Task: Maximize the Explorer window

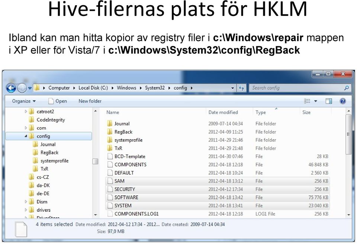Action: click(x=328, y=74)
